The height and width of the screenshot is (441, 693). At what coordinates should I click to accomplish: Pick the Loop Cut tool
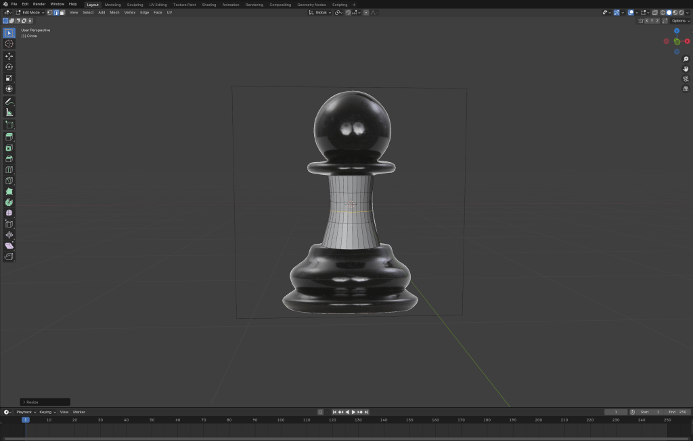pyautogui.click(x=9, y=170)
